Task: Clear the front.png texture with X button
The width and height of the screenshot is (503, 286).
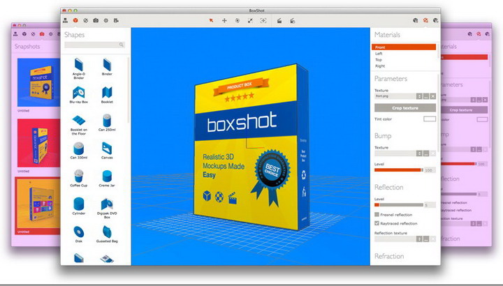Action: coord(432,96)
